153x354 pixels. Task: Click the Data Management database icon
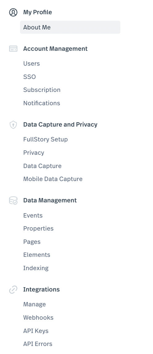click(x=13, y=201)
